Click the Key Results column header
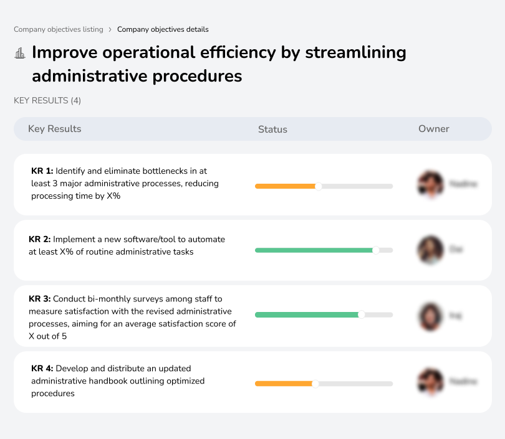 55,129
